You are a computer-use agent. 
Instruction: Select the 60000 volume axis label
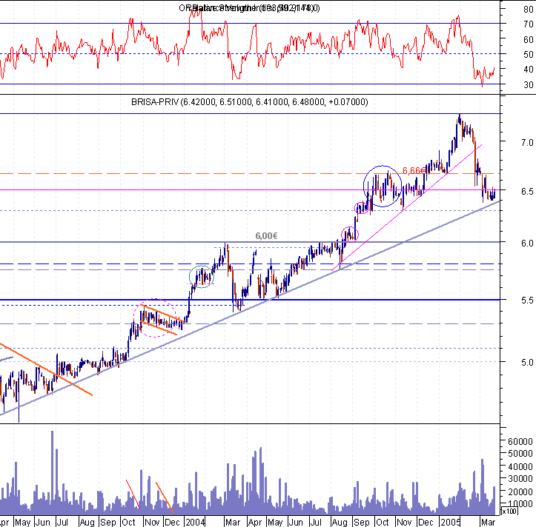pos(520,441)
